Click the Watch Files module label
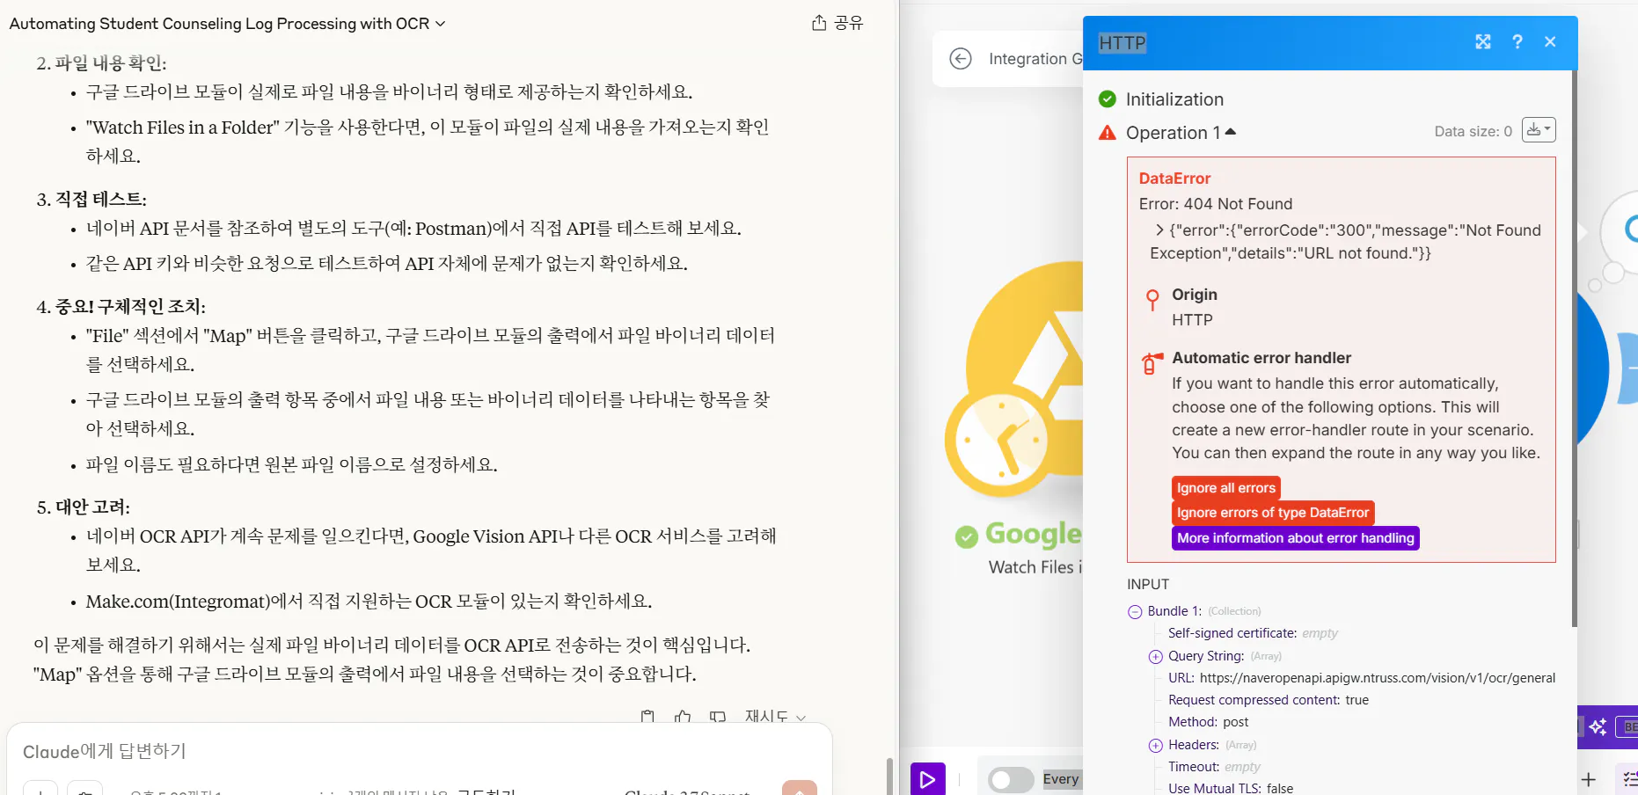 (x=1035, y=567)
